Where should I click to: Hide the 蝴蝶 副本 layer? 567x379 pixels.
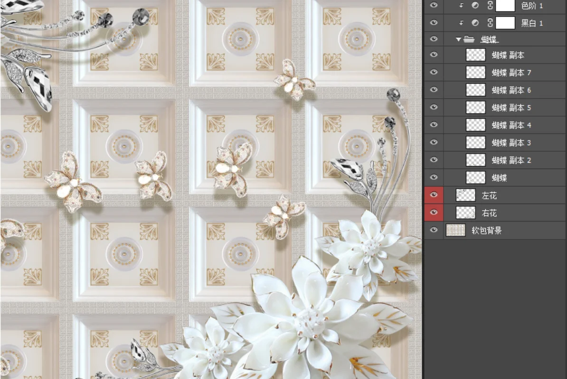[x=434, y=55]
